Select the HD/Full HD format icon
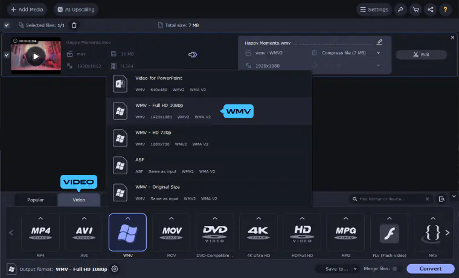This screenshot has width=459, height=278. click(302, 233)
